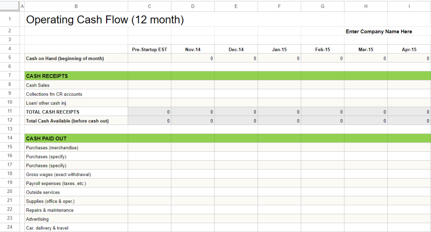This screenshot has height=232, width=431.
Task: Click the Purchases (merchandise) label cell
Action: [76, 148]
